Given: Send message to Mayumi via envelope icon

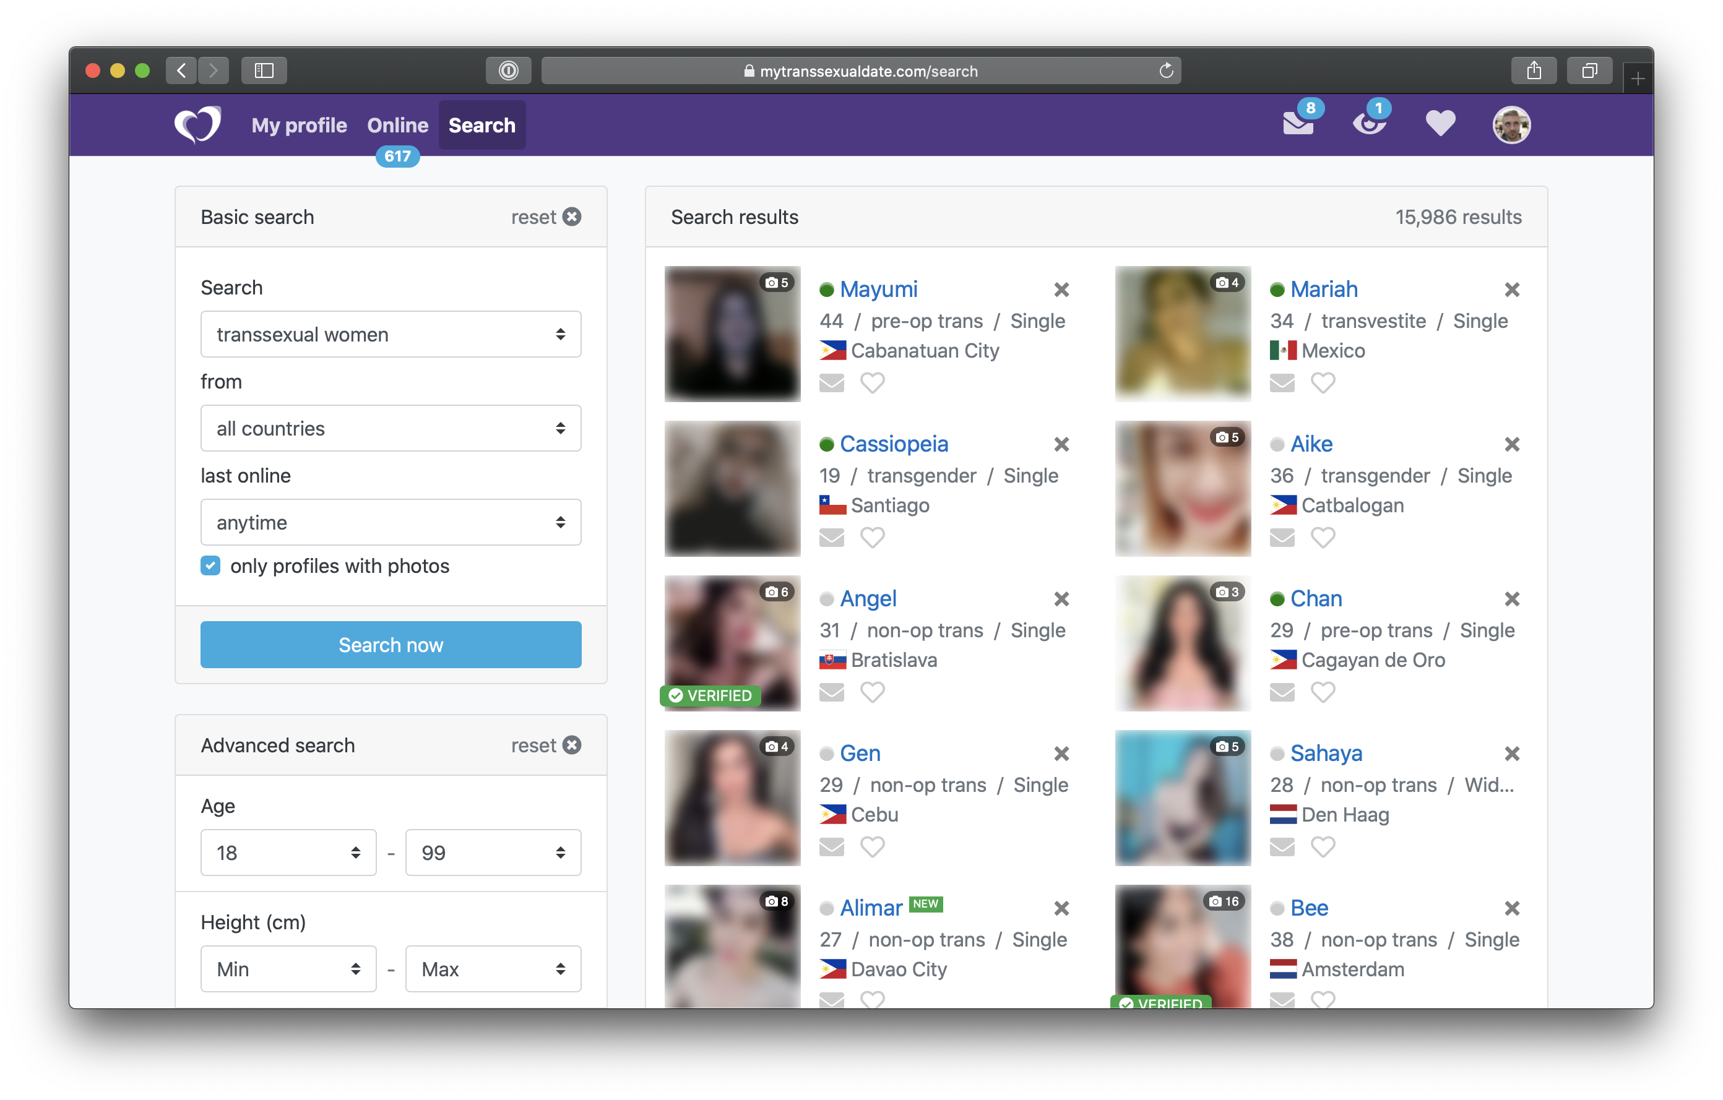Looking at the screenshot, I should [831, 384].
